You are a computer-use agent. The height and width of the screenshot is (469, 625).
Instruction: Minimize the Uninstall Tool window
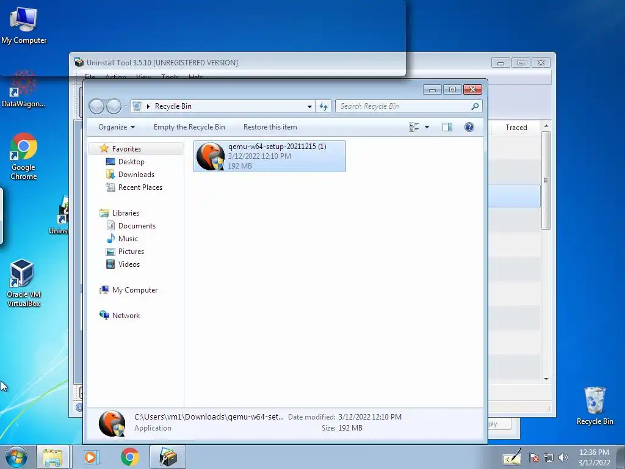[500, 63]
